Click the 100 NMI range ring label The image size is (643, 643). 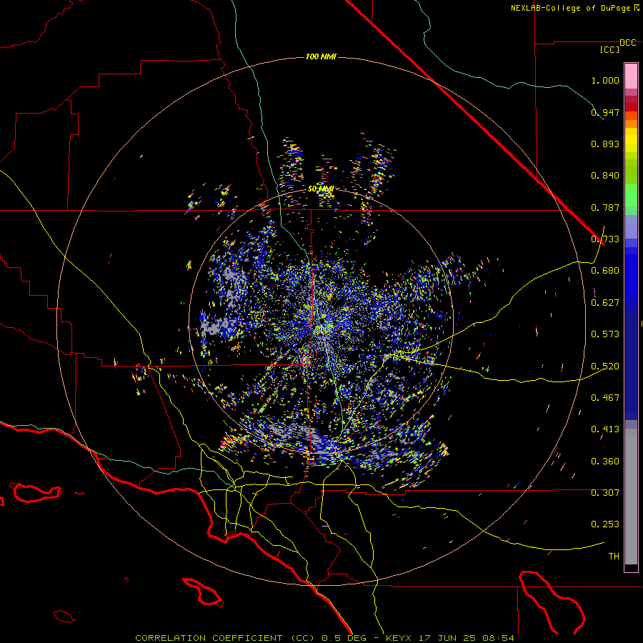(x=321, y=56)
